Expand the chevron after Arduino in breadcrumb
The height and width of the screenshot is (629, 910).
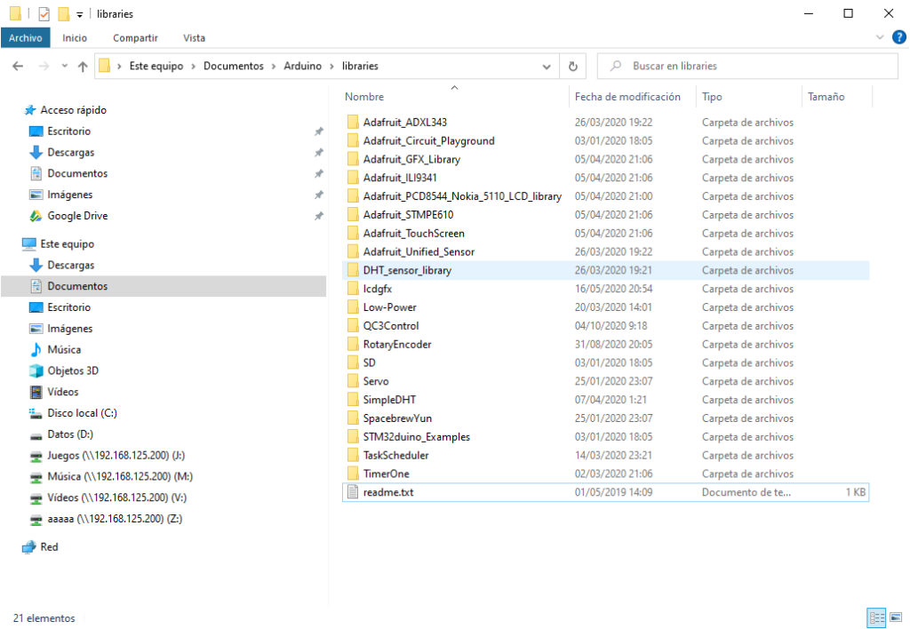tap(332, 66)
